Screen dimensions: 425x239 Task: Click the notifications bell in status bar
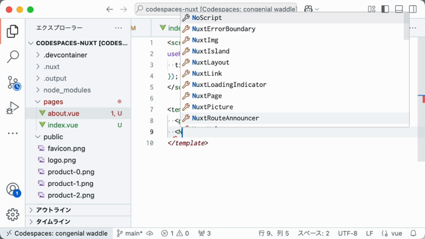tap(413, 233)
